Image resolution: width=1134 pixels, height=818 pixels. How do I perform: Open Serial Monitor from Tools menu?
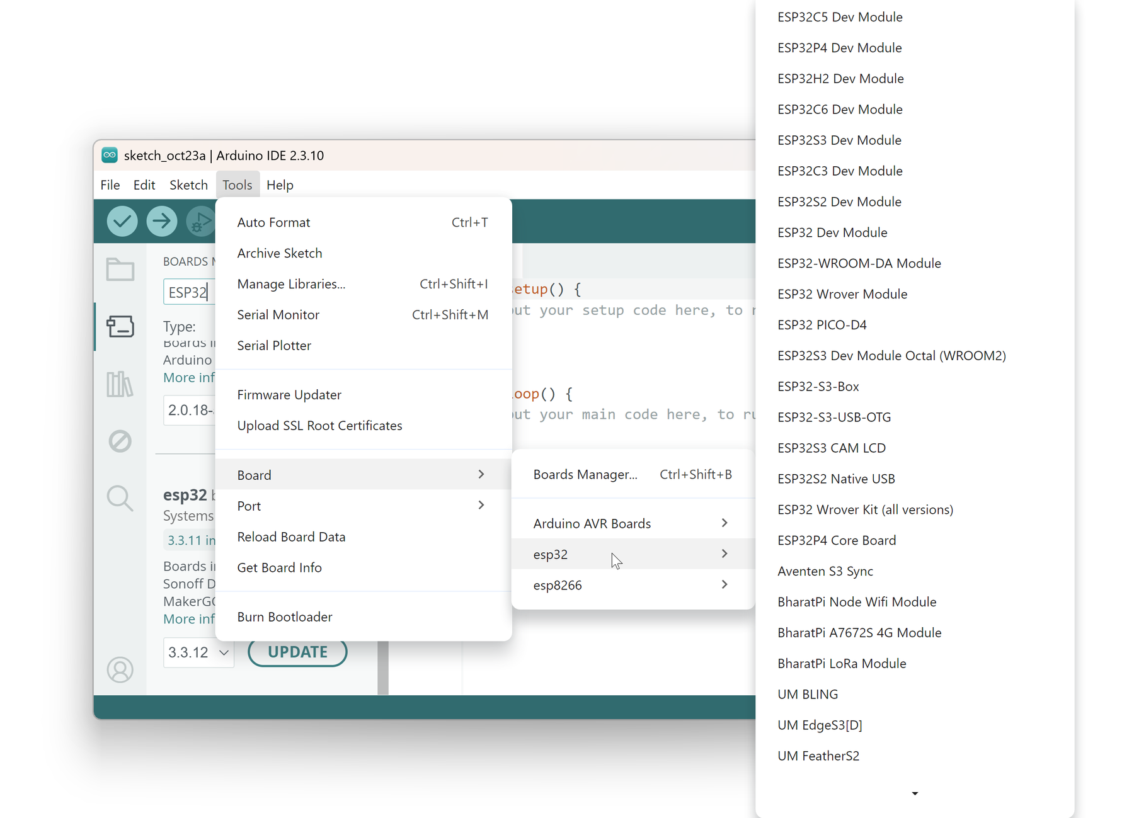(x=363, y=315)
